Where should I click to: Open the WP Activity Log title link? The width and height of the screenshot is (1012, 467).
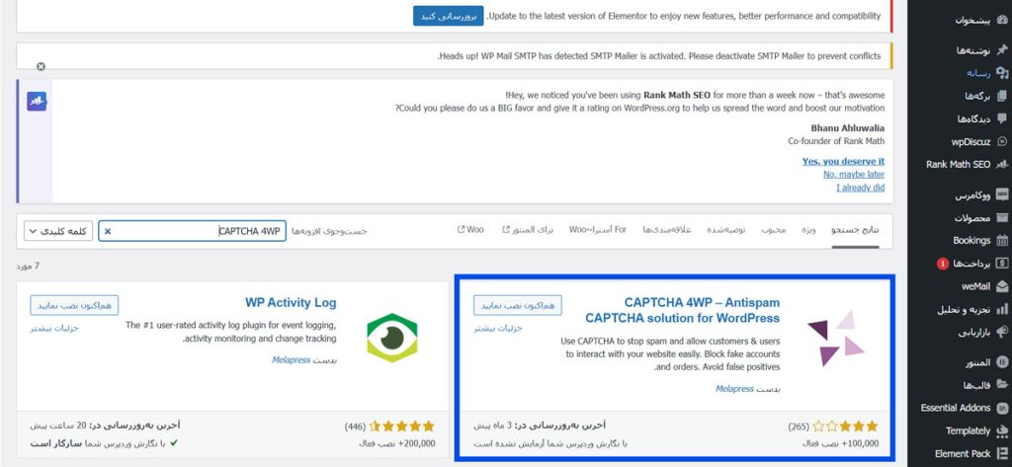tap(291, 302)
